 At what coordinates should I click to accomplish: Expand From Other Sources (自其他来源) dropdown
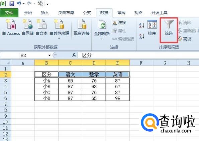point(59,39)
